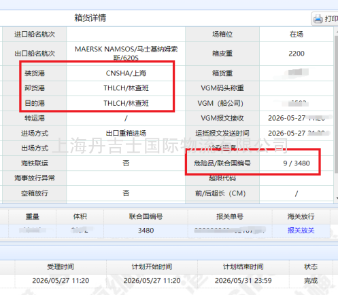Click the 3480 cell in cargo list
The width and height of the screenshot is (338, 295).
[x=146, y=231]
